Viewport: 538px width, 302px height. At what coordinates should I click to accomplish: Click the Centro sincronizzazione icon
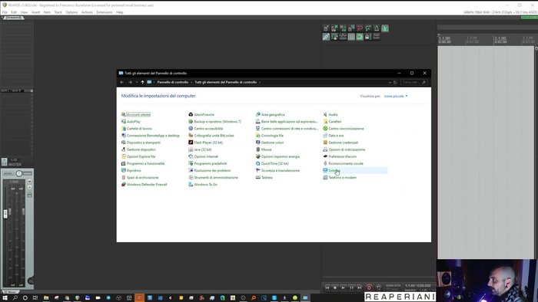click(x=325, y=129)
